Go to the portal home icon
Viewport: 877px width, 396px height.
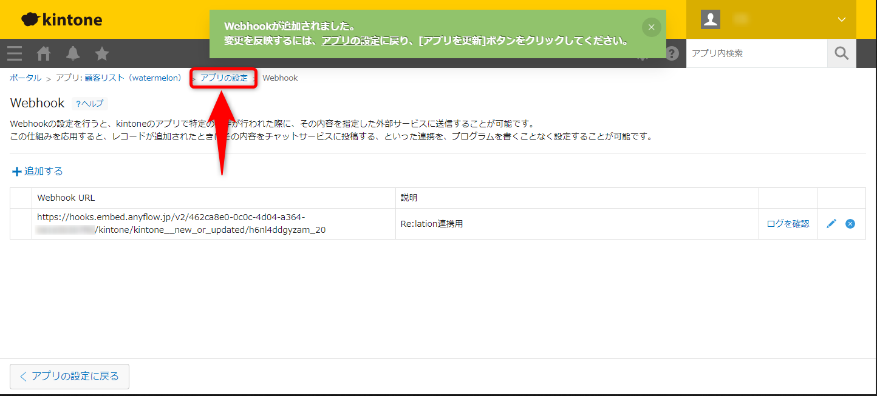point(44,53)
